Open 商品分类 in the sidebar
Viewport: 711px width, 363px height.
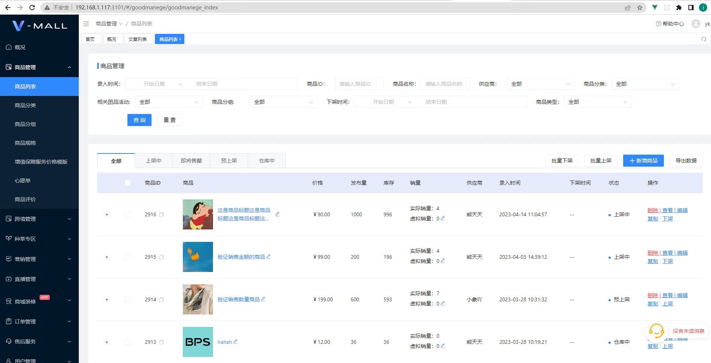[x=39, y=105]
